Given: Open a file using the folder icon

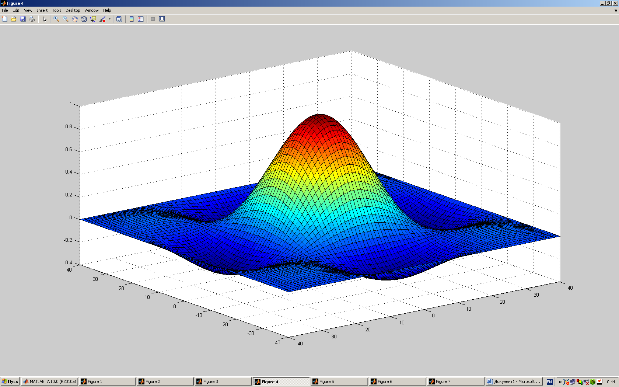Looking at the screenshot, I should coord(14,19).
